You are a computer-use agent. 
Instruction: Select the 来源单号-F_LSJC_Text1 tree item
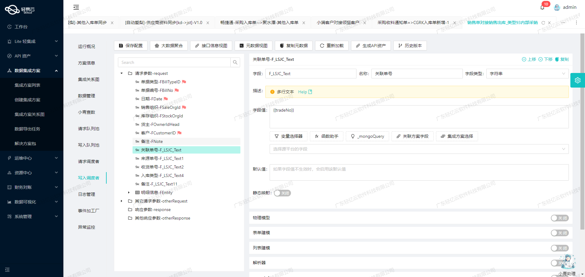[x=162, y=158]
